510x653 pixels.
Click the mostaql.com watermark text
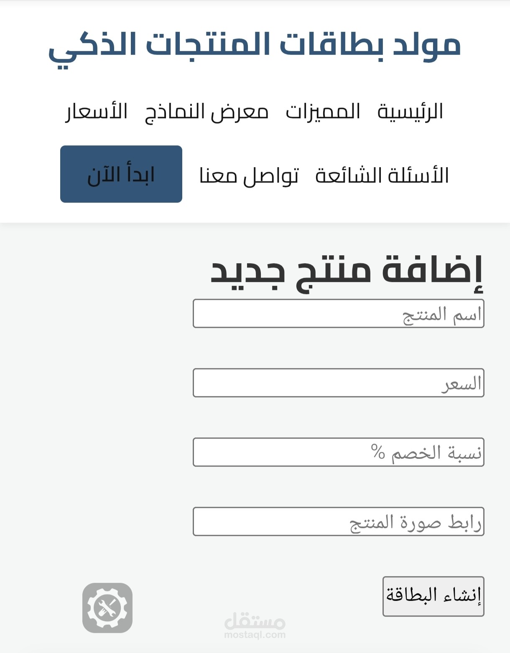[x=255, y=635]
